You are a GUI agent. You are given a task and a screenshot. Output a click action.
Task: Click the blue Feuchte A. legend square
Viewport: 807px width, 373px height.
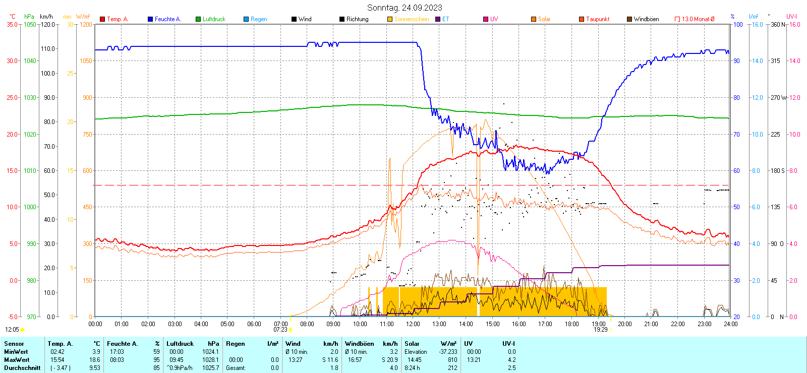[150, 19]
